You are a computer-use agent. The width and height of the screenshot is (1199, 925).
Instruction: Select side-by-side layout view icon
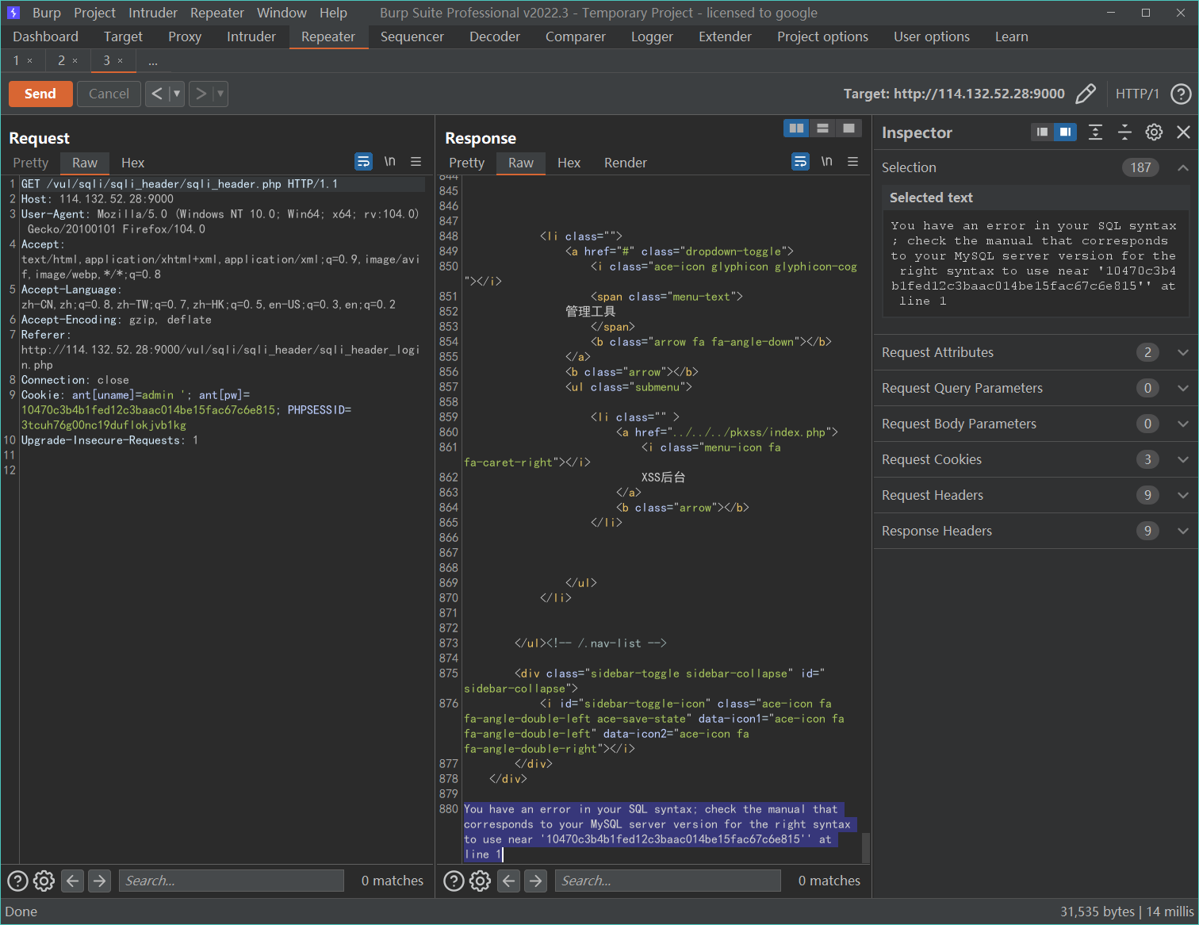[796, 128]
